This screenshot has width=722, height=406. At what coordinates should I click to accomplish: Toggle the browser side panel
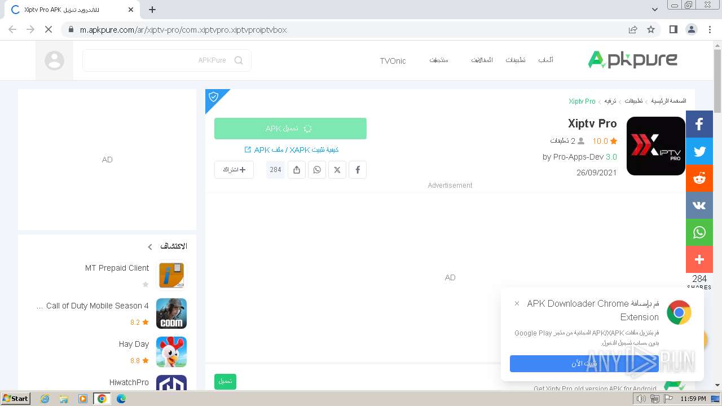673,29
